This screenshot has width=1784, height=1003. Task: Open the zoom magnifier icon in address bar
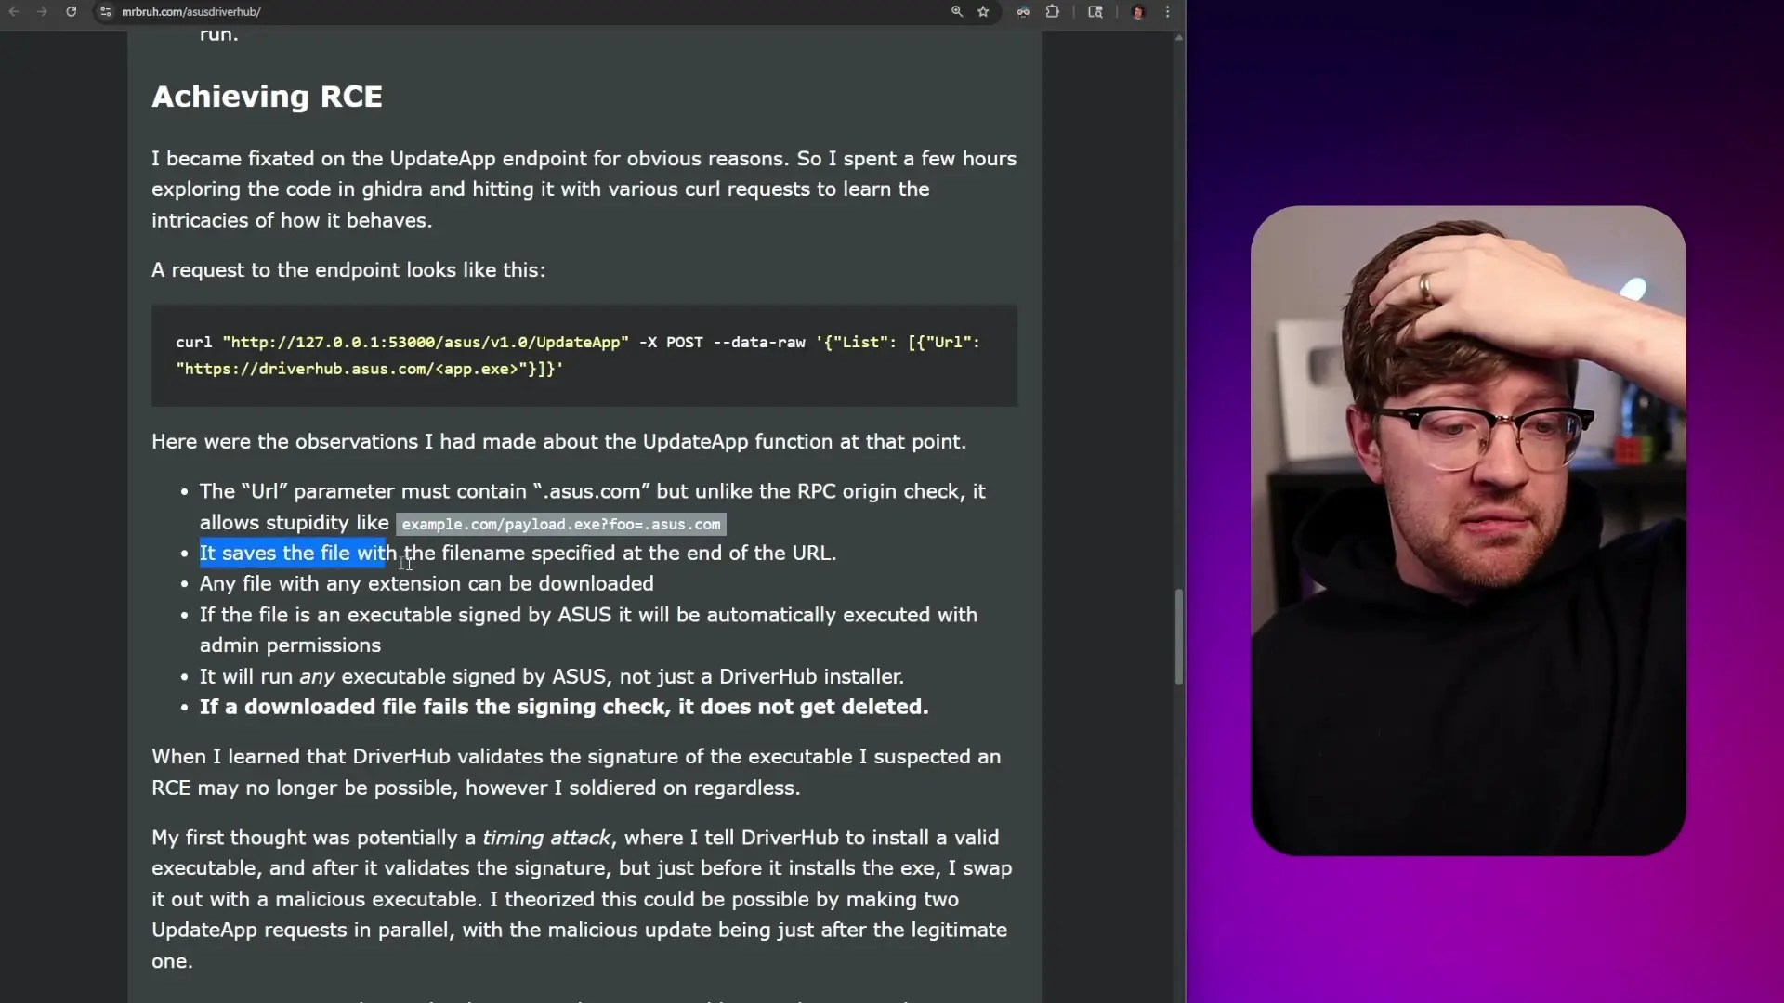click(x=957, y=12)
